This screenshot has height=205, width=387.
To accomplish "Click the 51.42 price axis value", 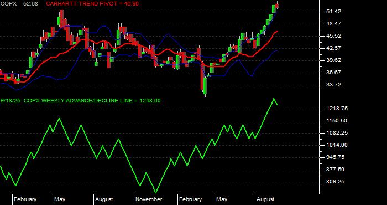I will (333, 12).
